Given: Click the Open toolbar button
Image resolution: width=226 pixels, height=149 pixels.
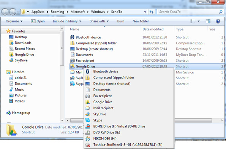Looking at the screenshot, I should 38,21.
